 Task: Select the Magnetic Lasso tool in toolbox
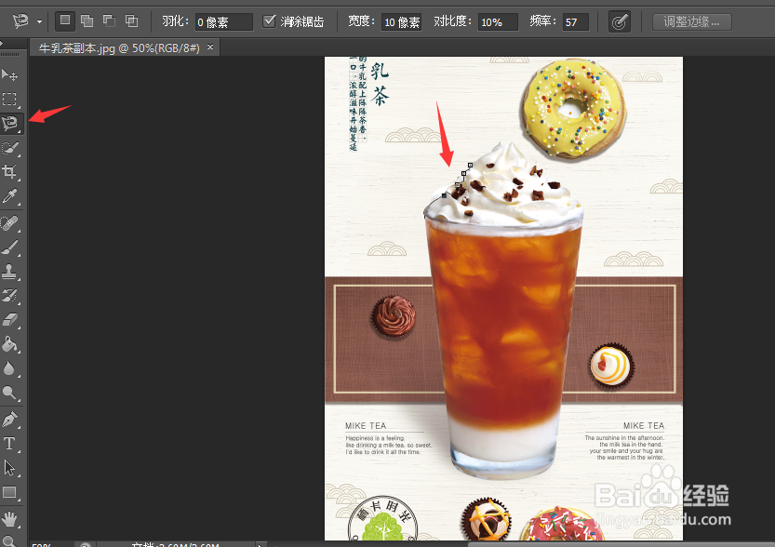point(10,123)
